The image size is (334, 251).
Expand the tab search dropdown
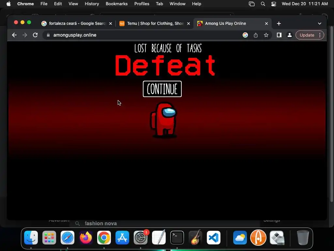coord(320,24)
